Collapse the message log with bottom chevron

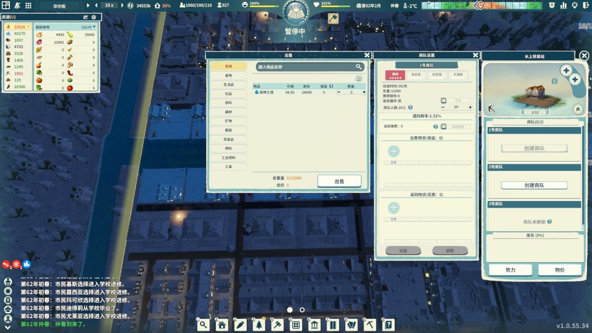click(x=8, y=328)
